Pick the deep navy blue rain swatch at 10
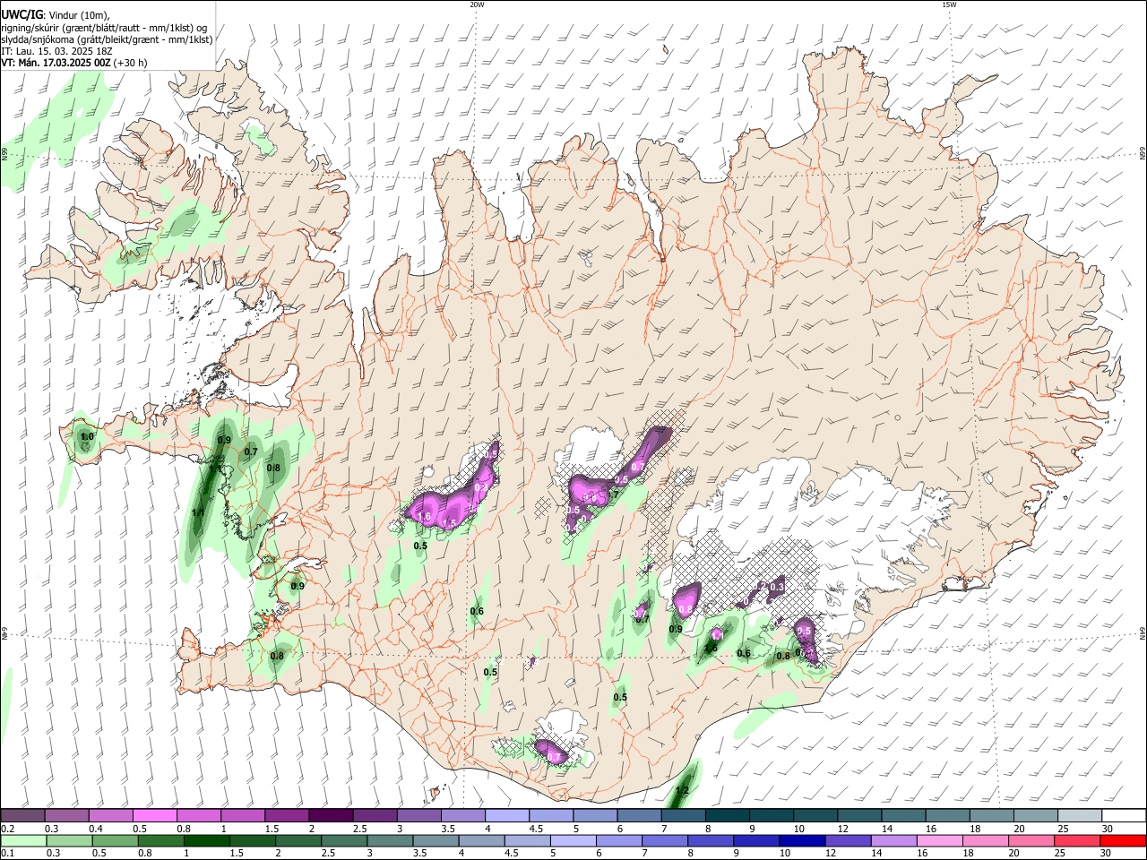Image resolution: width=1147 pixels, height=860 pixels. point(801,840)
